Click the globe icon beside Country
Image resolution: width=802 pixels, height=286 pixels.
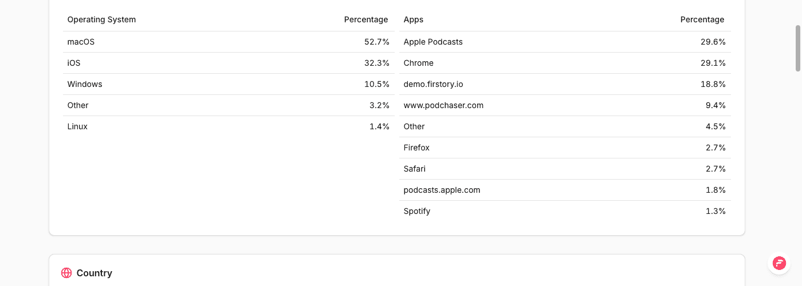point(66,273)
